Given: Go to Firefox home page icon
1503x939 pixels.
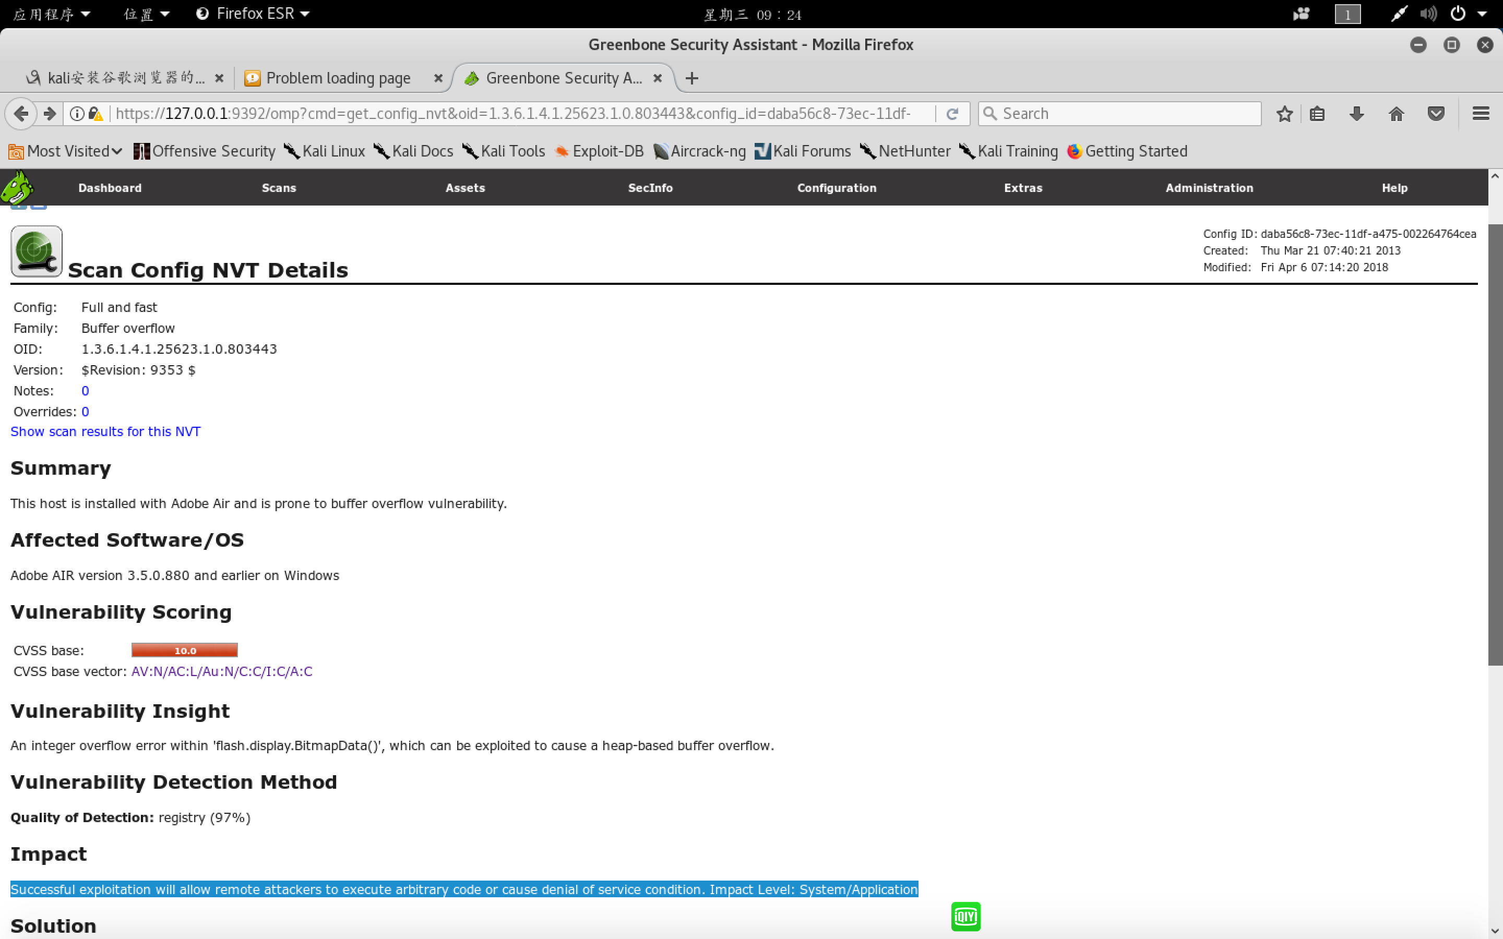Looking at the screenshot, I should click(x=1396, y=114).
